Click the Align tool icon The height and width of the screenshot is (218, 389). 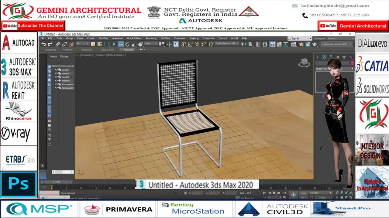point(250,45)
